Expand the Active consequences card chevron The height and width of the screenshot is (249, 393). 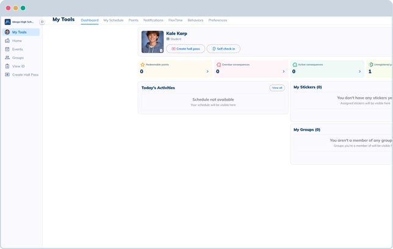point(359,71)
